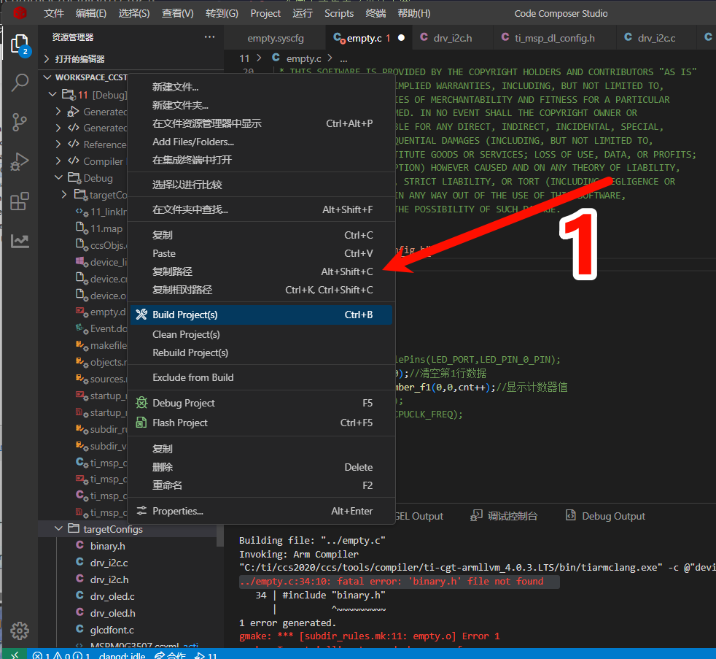The image size is (716, 659).
Task: Switch to the drv_i2c.h editor tab
Action: click(452, 38)
